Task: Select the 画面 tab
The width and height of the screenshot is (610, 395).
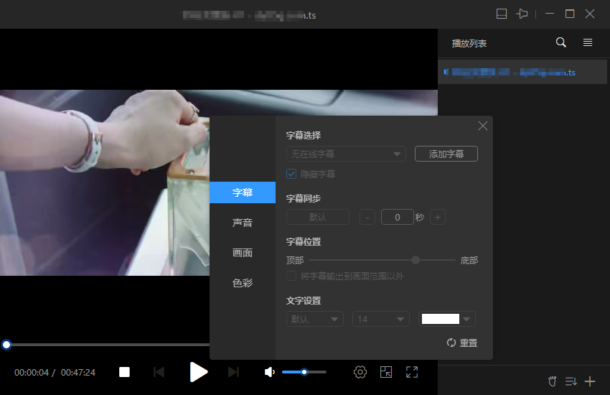Action: (243, 253)
